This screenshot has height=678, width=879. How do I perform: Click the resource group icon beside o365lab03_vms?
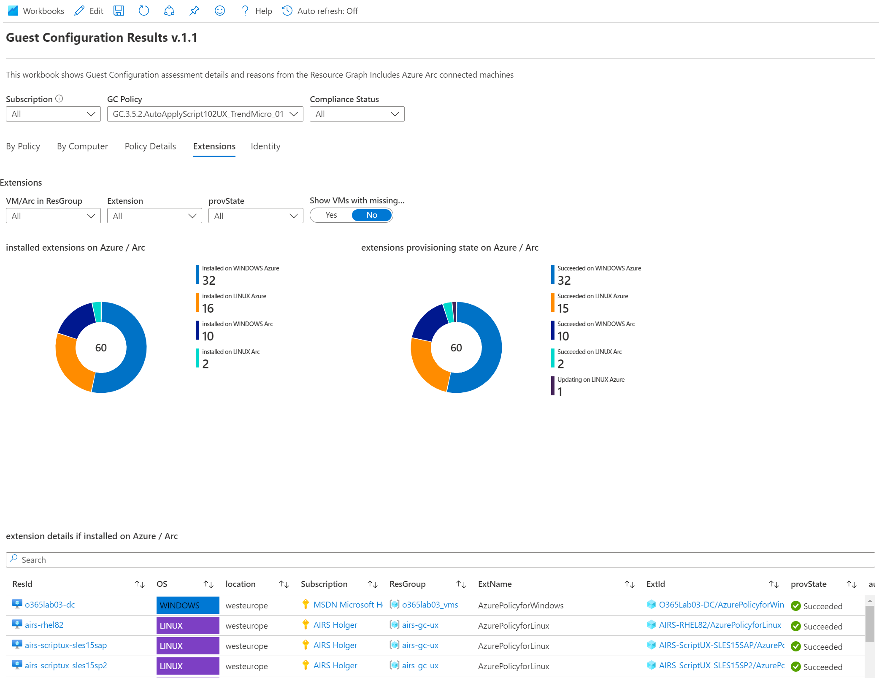(x=394, y=604)
